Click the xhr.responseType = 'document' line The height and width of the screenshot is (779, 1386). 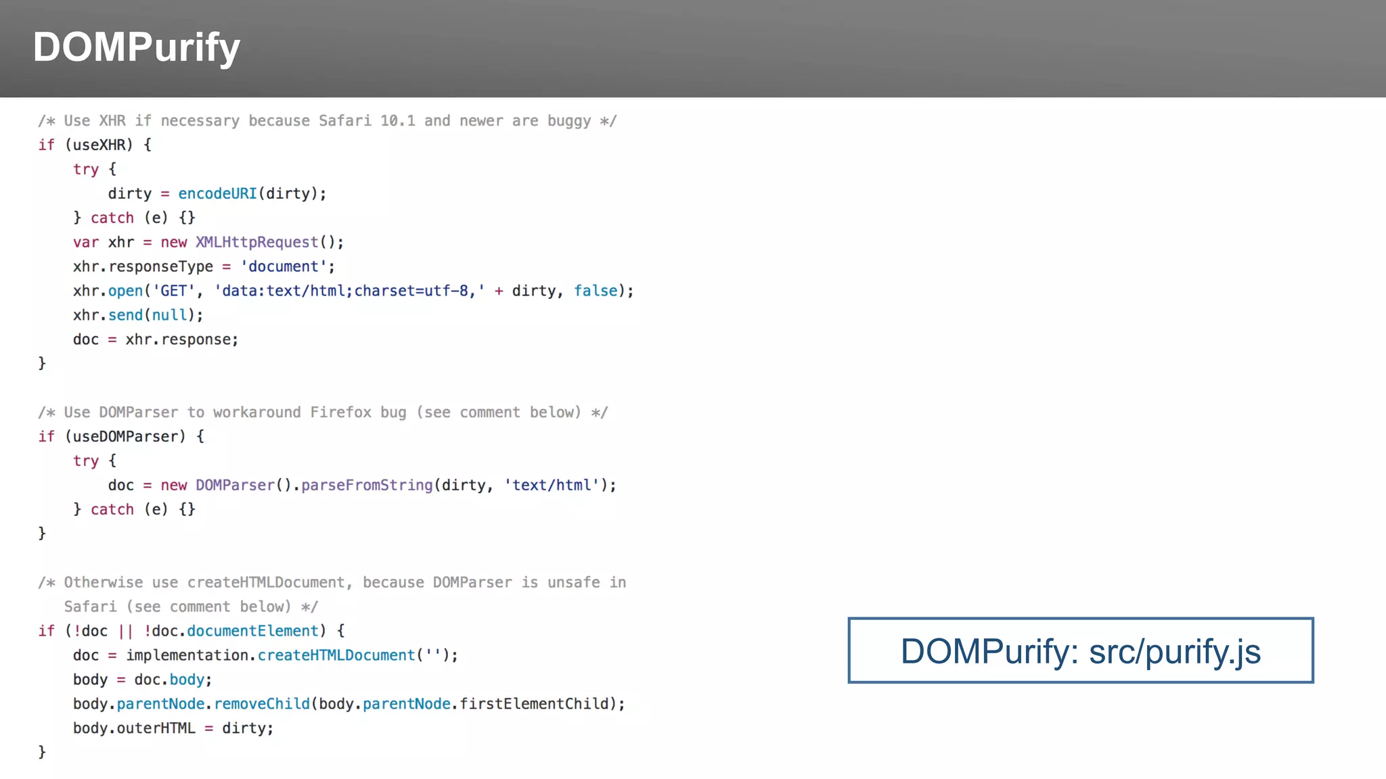pyautogui.click(x=204, y=266)
